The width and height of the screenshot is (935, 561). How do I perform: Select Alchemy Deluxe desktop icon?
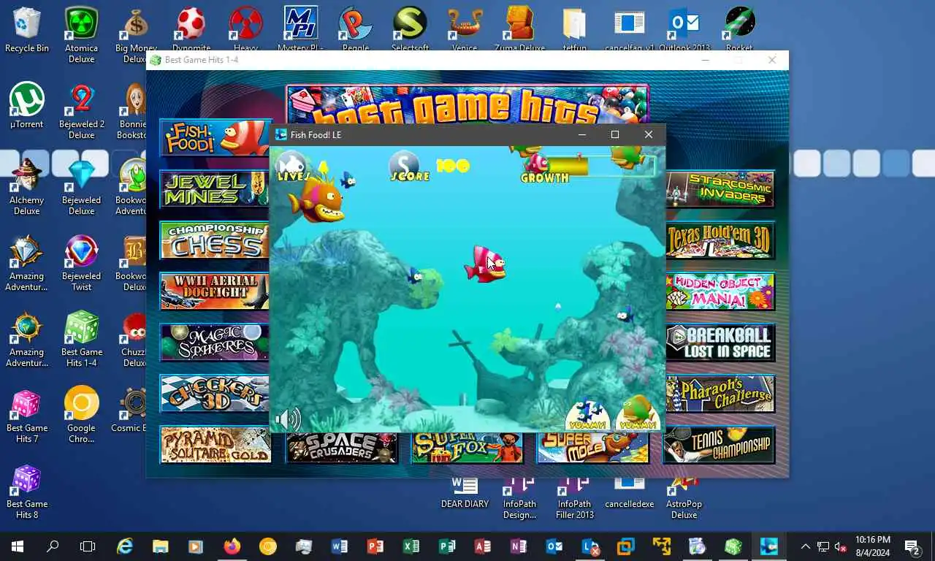(27, 186)
